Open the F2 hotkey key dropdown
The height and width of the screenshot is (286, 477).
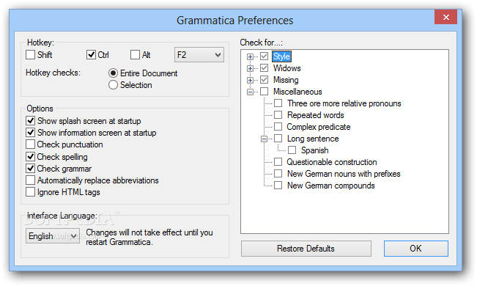click(199, 55)
